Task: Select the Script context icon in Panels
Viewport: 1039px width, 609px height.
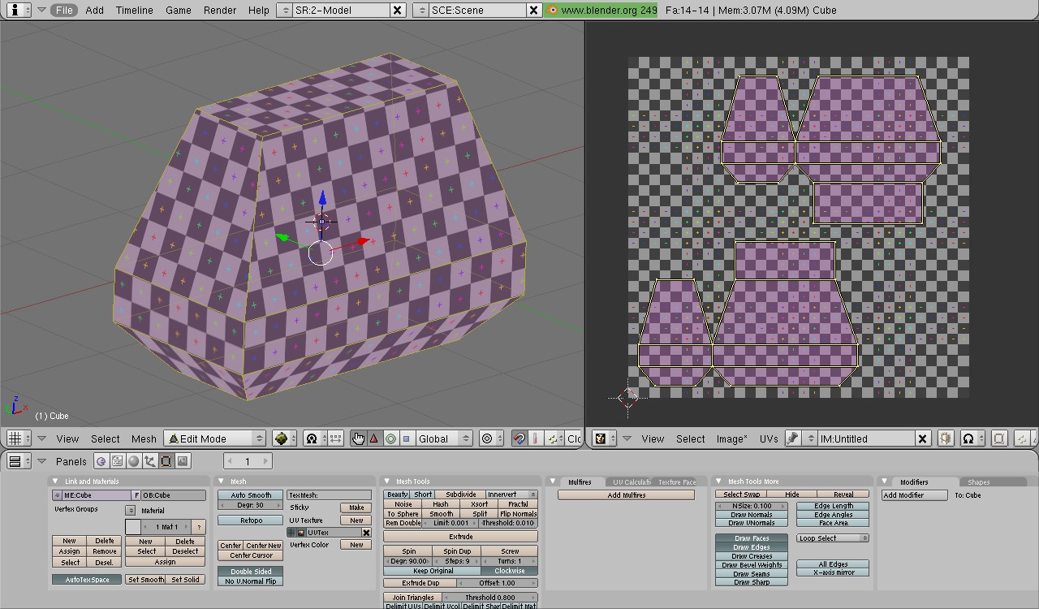Action: [117, 461]
